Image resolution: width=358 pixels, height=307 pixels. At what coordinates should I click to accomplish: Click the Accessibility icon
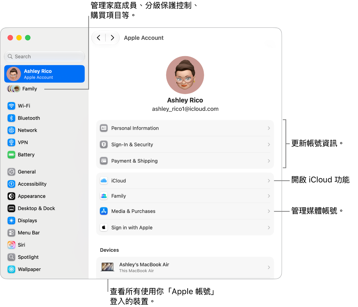(11, 184)
